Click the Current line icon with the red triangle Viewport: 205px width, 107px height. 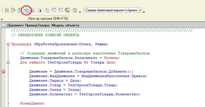click(x=33, y=10)
